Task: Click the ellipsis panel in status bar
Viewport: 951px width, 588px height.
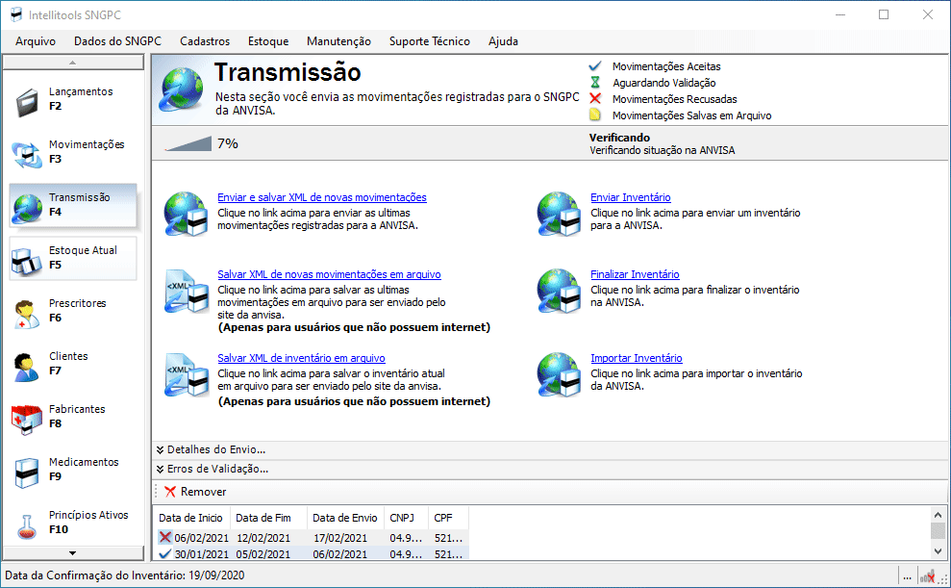Action: click(907, 576)
